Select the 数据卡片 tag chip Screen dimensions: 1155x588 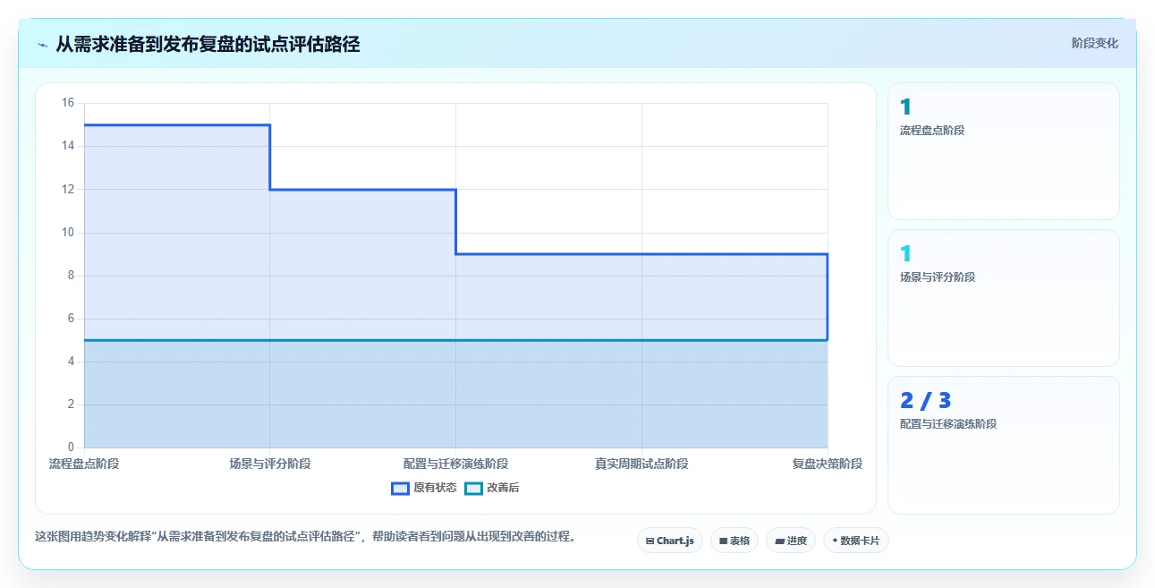click(856, 541)
